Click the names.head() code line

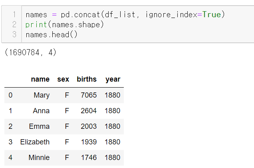pos(52,34)
